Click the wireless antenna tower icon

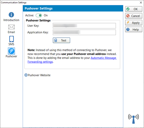[133, 119]
